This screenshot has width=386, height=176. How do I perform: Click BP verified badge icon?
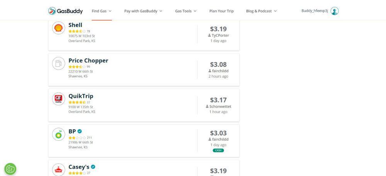pos(80,131)
